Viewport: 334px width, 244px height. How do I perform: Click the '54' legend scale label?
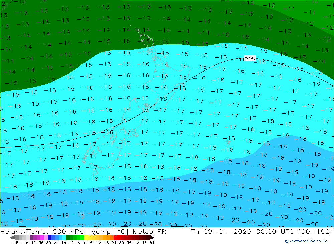click(152, 243)
